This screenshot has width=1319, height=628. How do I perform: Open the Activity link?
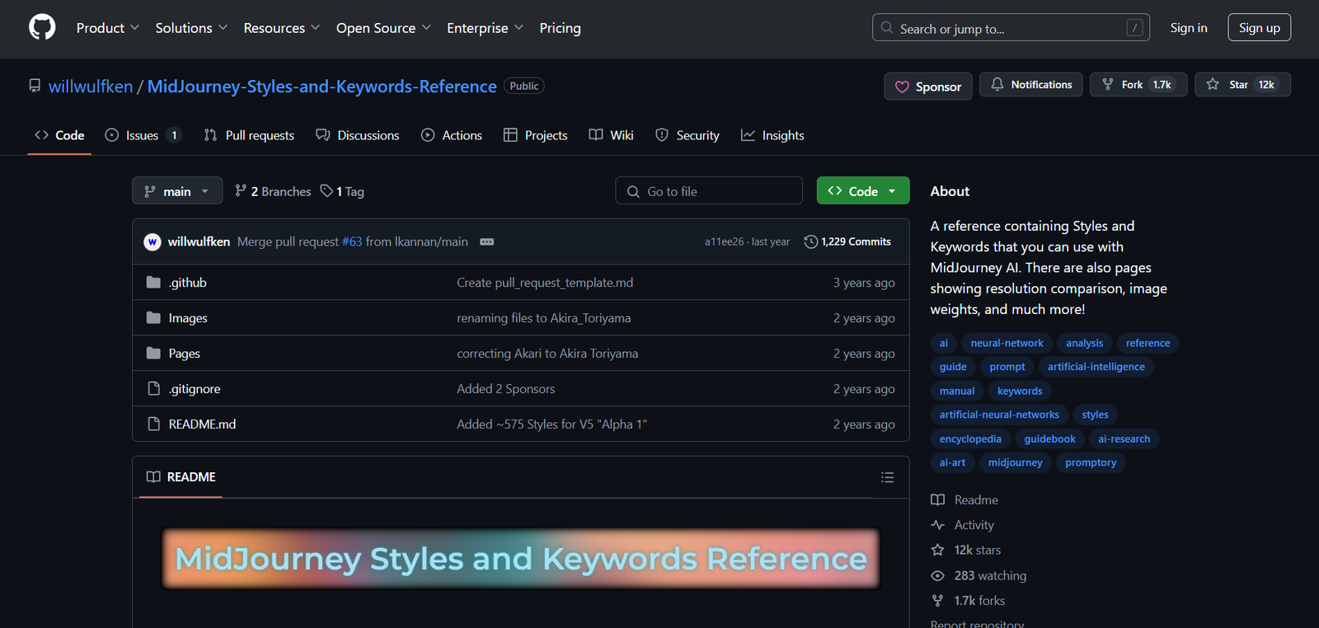tap(963, 525)
